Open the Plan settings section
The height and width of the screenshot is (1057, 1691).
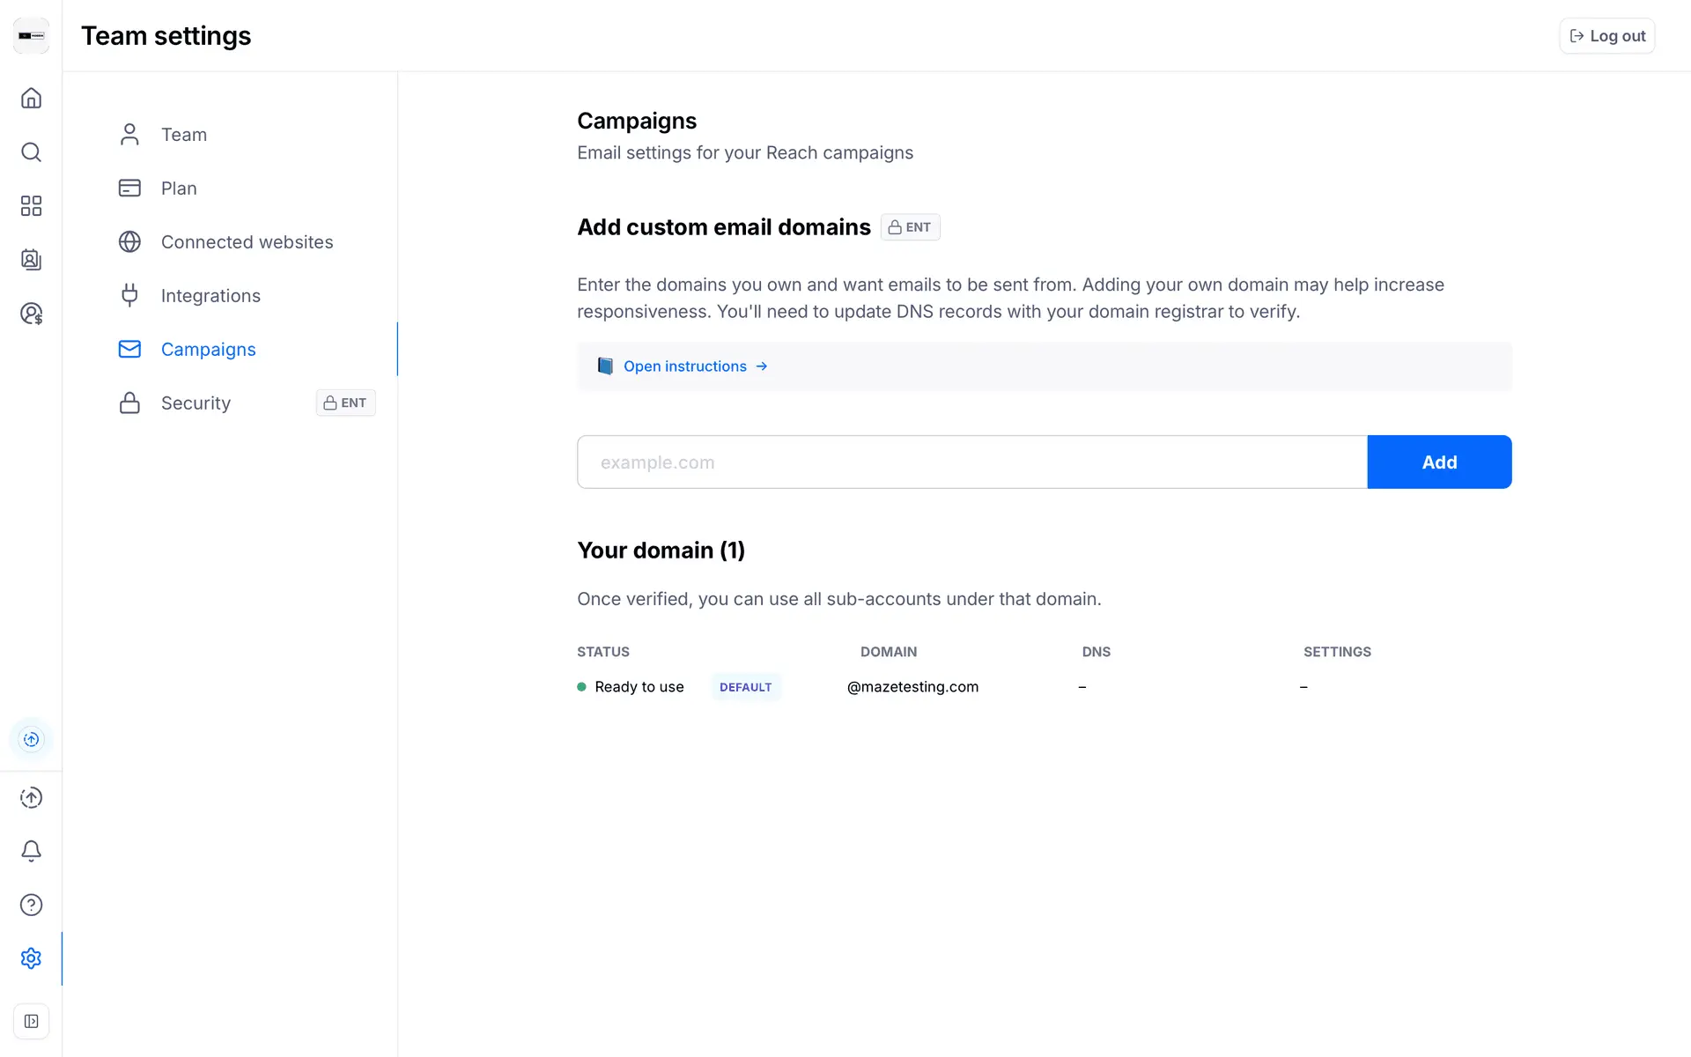pyautogui.click(x=179, y=188)
